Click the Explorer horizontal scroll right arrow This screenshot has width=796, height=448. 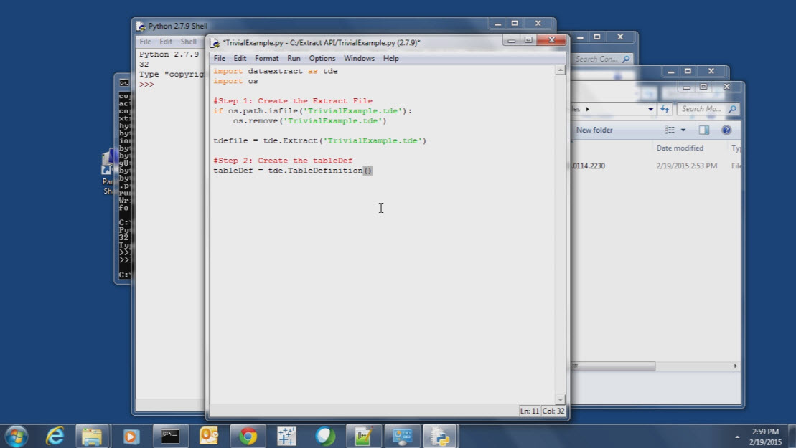click(x=735, y=366)
